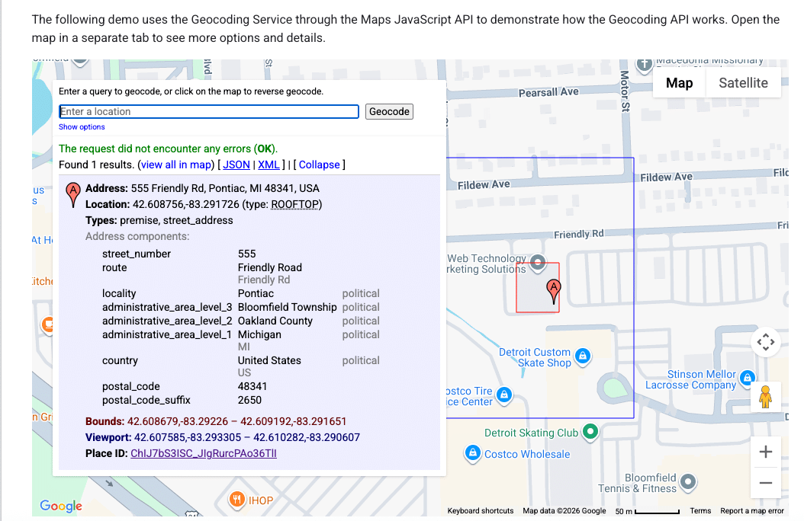Click the street_number value 555

tap(246, 254)
